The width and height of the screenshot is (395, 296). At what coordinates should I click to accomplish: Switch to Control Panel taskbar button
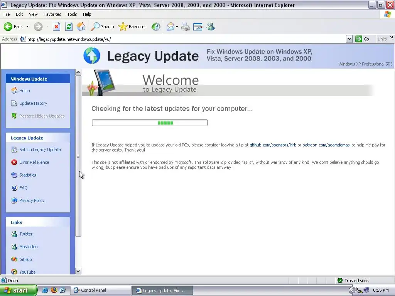tap(101, 291)
